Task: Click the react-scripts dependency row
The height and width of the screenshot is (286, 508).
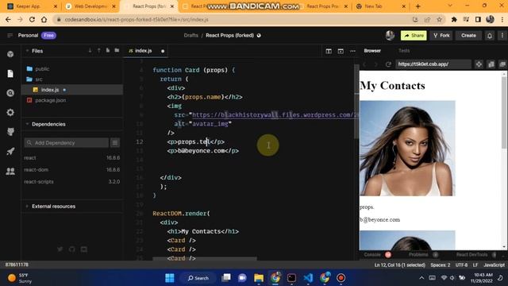Action: 72,182
